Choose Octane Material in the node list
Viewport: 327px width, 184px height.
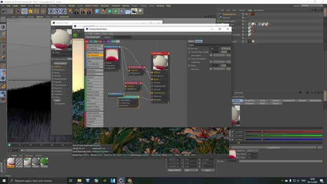point(95,45)
